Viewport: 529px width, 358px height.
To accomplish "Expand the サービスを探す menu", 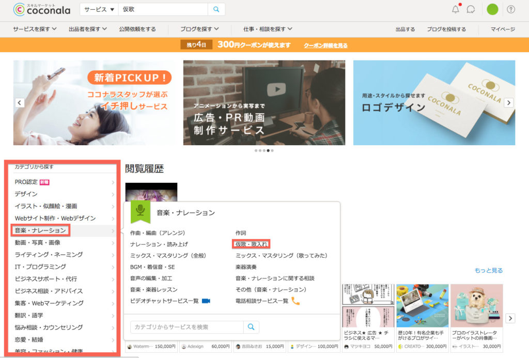I will click(x=35, y=29).
